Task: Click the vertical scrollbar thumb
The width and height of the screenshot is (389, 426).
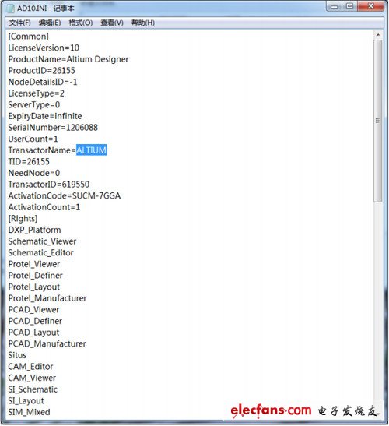Action: [x=378, y=121]
